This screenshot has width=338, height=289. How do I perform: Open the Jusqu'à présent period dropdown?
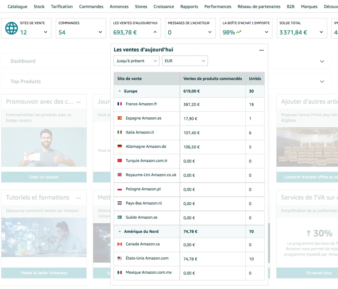point(137,61)
